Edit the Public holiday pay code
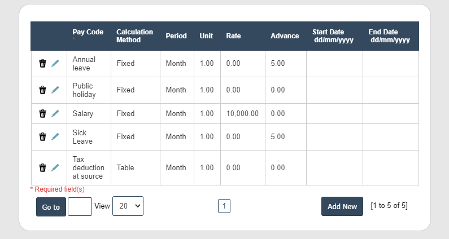Screen dimensions: 449x239 point(55,90)
